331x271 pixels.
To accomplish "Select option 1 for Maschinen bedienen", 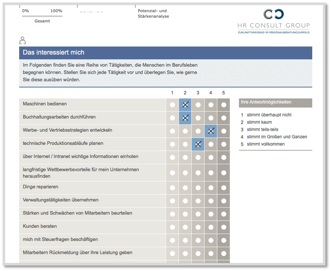I will coord(172,105).
